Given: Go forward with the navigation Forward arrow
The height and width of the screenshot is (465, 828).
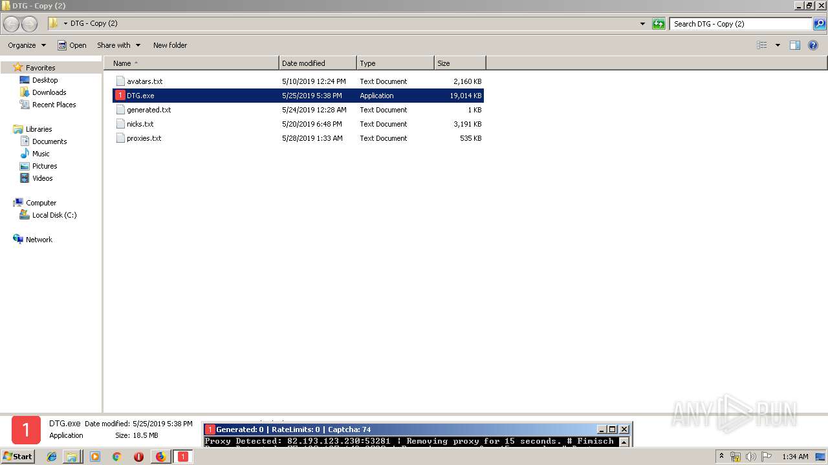Looking at the screenshot, I should 30,24.
